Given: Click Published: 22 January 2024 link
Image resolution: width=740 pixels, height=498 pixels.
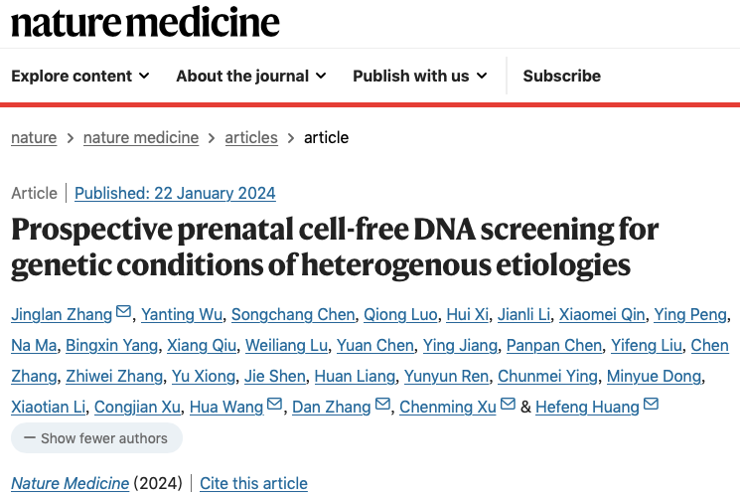Looking at the screenshot, I should point(175,193).
